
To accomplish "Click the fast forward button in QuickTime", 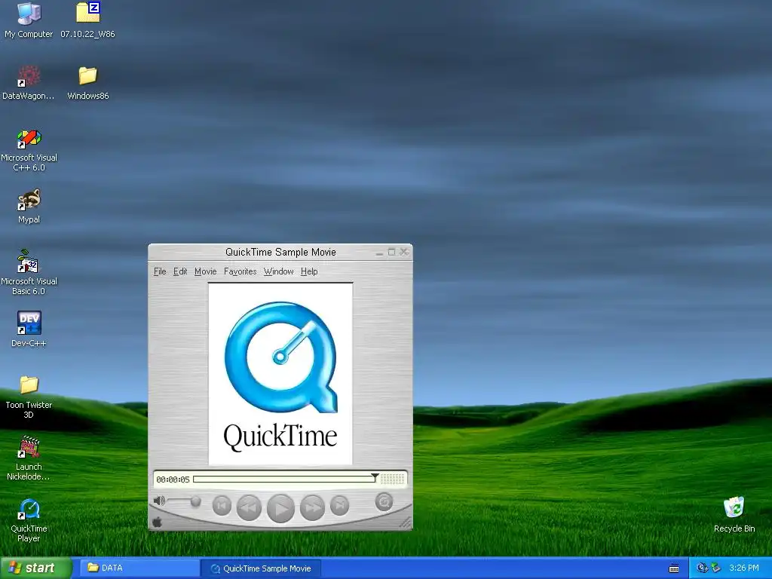I will pos(312,507).
